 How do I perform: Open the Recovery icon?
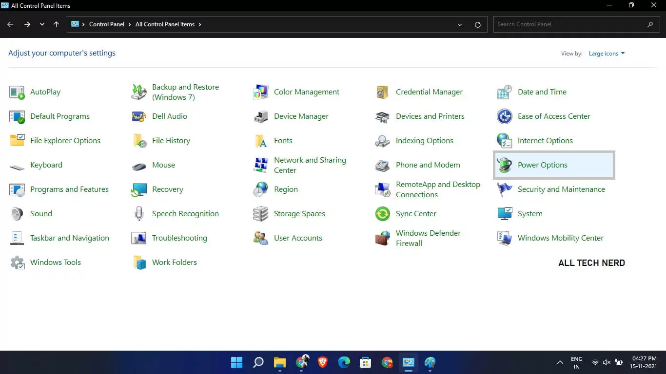tap(139, 189)
